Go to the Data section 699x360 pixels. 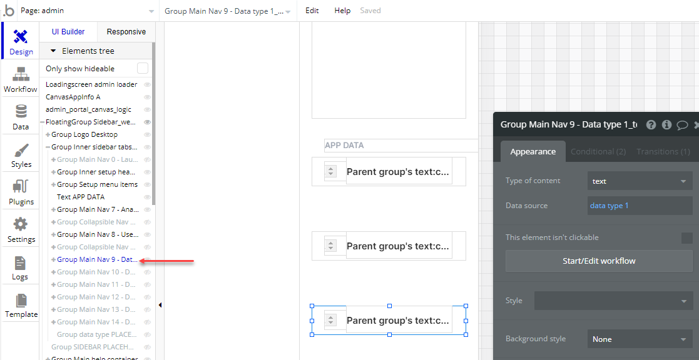click(x=21, y=117)
